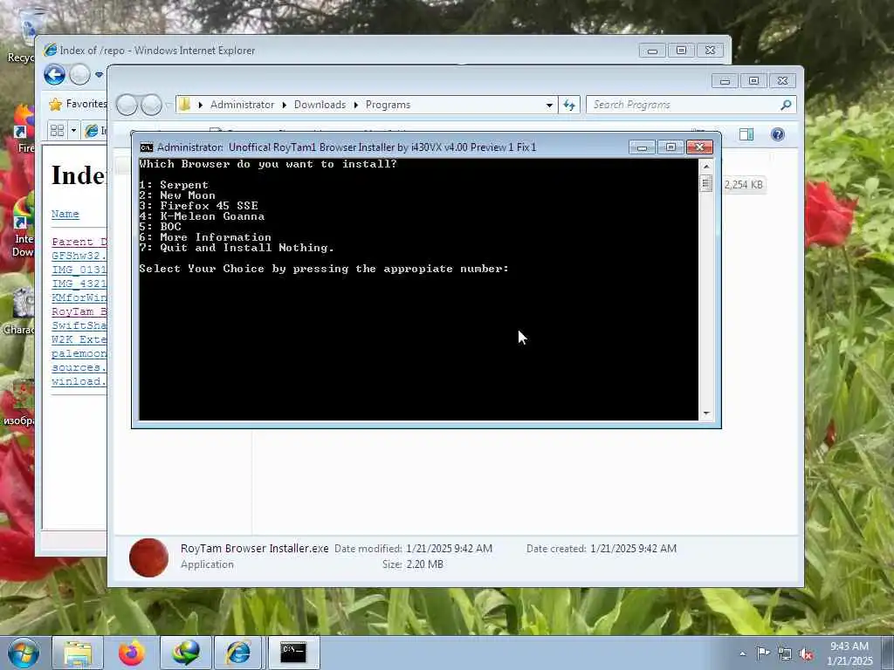Open the Parent Directory link

pyautogui.click(x=79, y=242)
